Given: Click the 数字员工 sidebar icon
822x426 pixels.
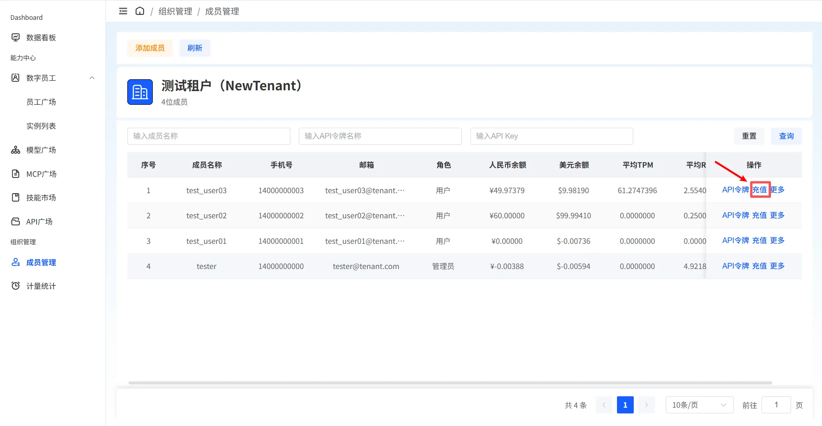Looking at the screenshot, I should coord(16,78).
